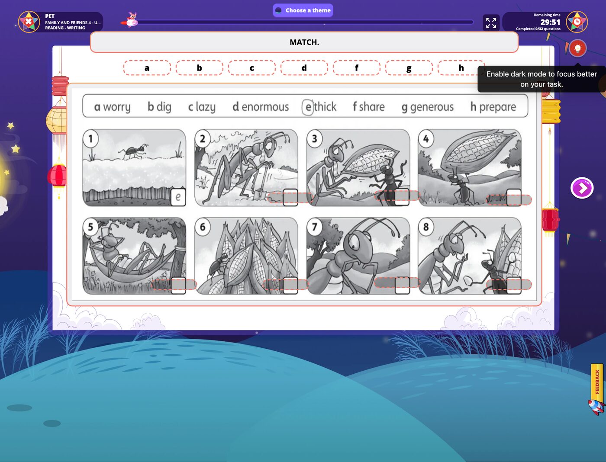Click answer box on picture 7
Image resolution: width=606 pixels, height=462 pixels.
point(397,283)
